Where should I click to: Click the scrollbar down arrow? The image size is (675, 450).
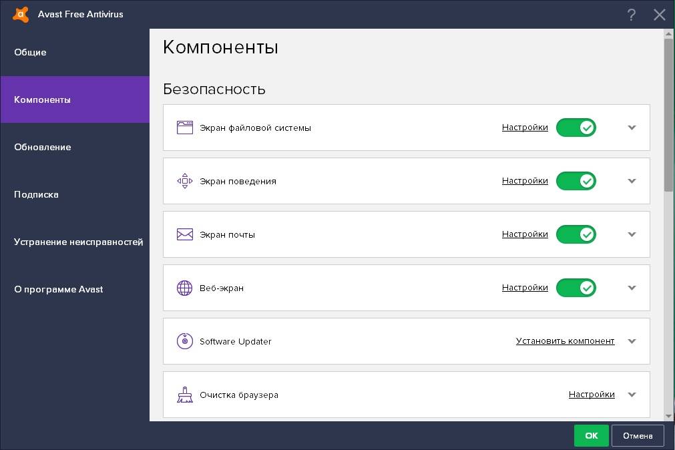pyautogui.click(x=668, y=417)
